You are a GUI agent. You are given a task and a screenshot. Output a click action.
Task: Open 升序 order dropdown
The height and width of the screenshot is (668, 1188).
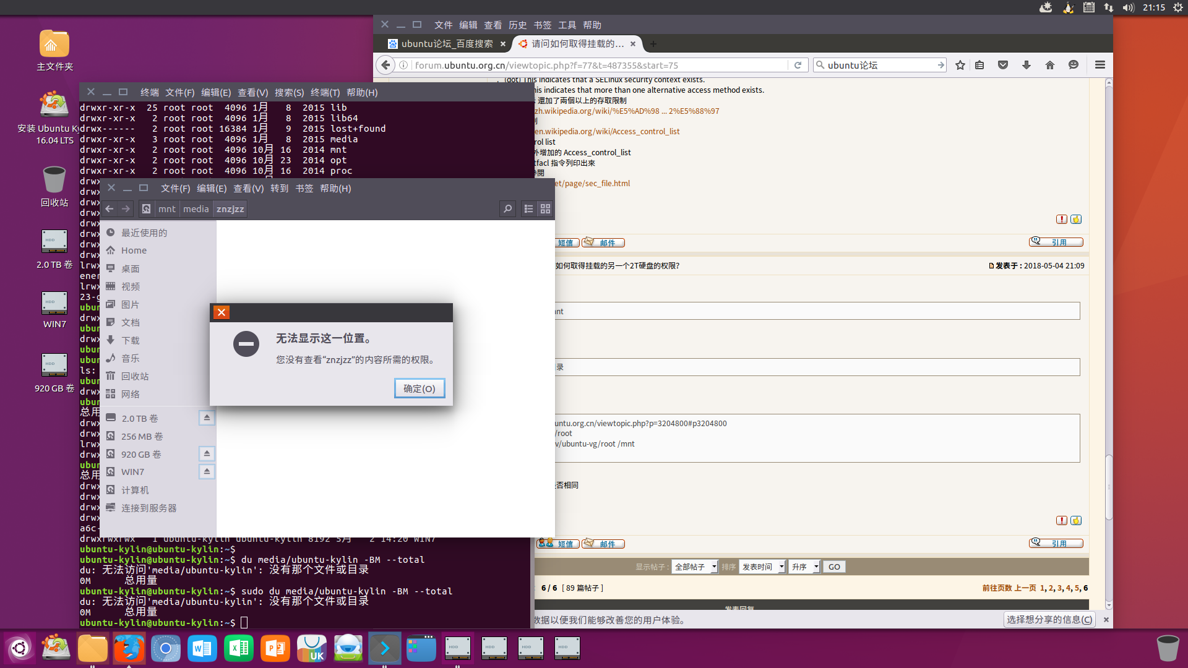[804, 567]
